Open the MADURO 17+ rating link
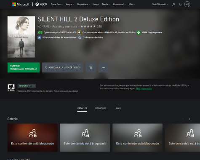The image size is (200, 160). click(x=27, y=86)
